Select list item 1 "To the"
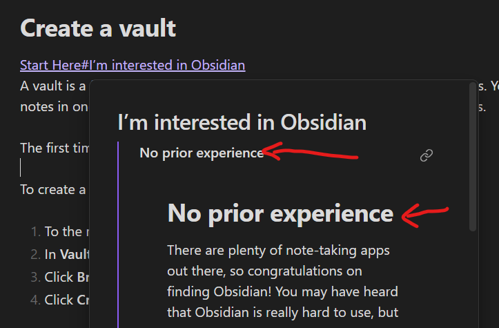 tap(60, 231)
